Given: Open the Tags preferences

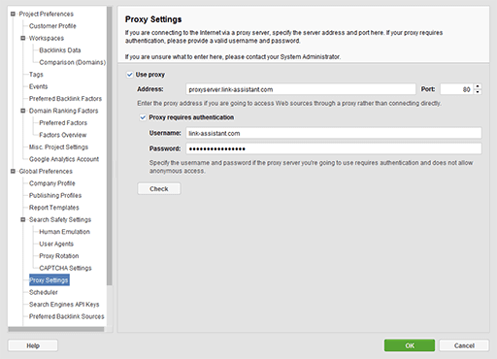Looking at the screenshot, I should (x=36, y=75).
